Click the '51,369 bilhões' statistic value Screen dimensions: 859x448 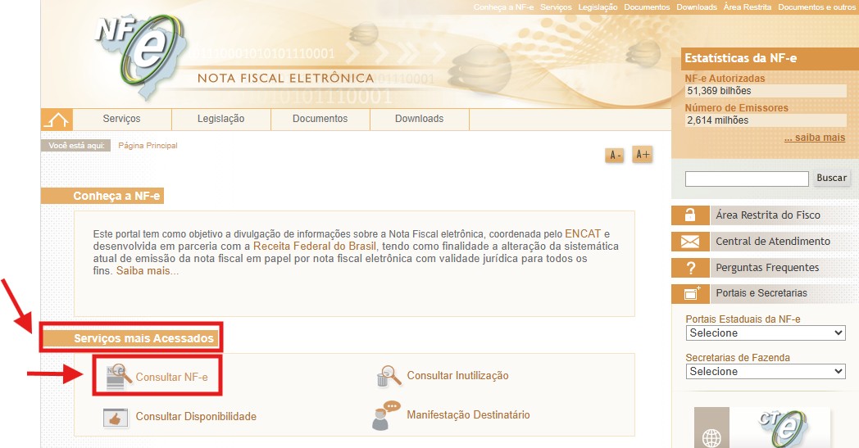click(x=720, y=91)
